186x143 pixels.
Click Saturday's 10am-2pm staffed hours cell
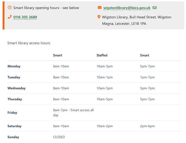click(x=105, y=126)
